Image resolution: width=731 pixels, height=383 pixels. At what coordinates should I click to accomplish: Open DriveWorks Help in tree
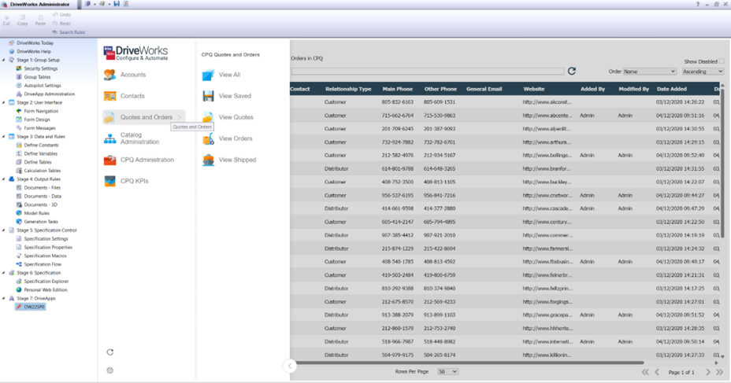[x=34, y=52]
